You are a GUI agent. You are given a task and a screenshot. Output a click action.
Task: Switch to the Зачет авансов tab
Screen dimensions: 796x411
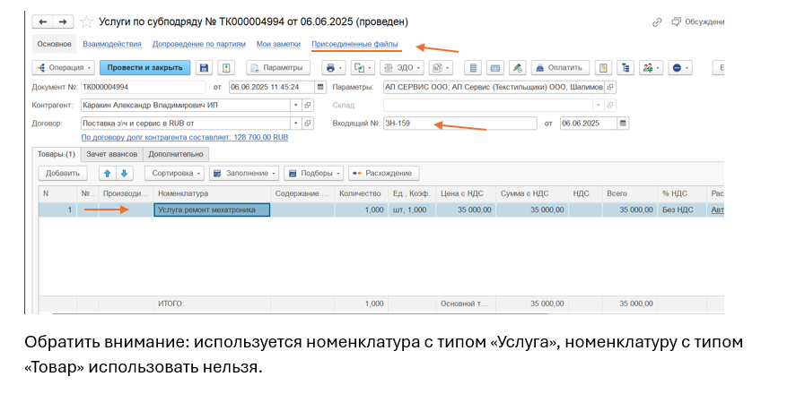[x=112, y=154]
